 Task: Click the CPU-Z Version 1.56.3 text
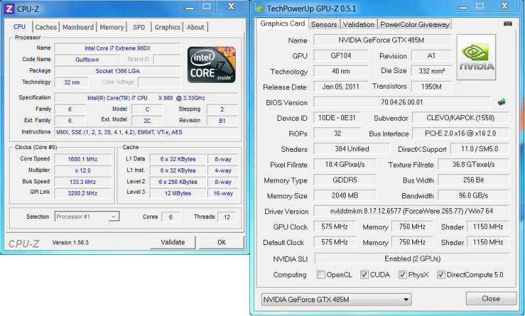(x=70, y=242)
